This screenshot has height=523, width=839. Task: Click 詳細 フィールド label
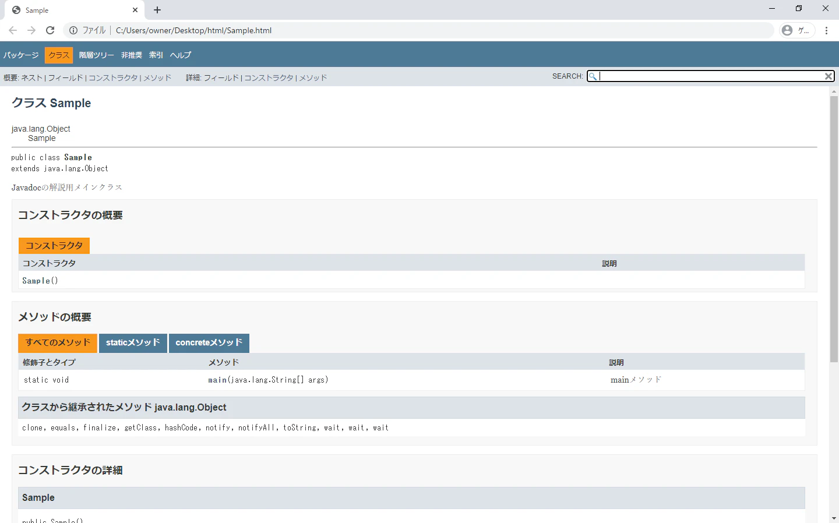tap(221, 77)
